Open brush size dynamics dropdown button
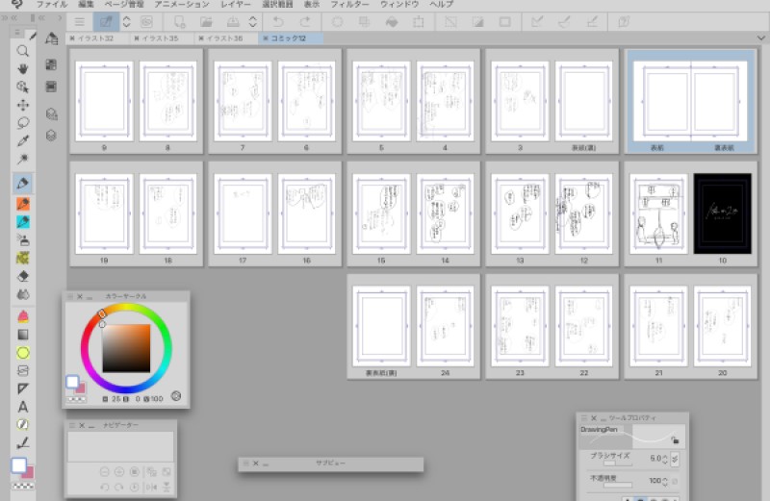Viewport: 770px width, 501px height. [675, 459]
